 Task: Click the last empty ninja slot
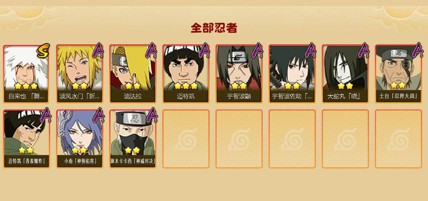click(x=398, y=139)
